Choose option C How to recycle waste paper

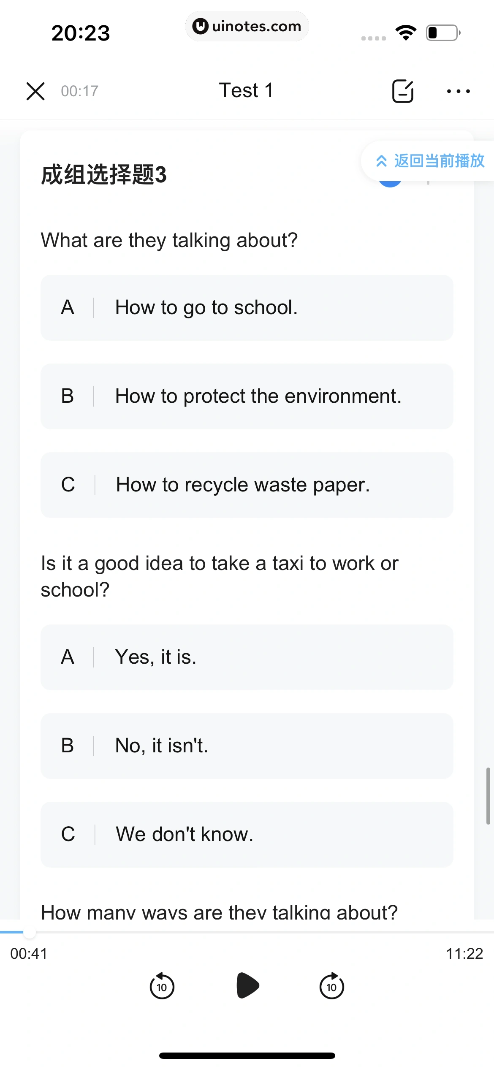coord(247,485)
